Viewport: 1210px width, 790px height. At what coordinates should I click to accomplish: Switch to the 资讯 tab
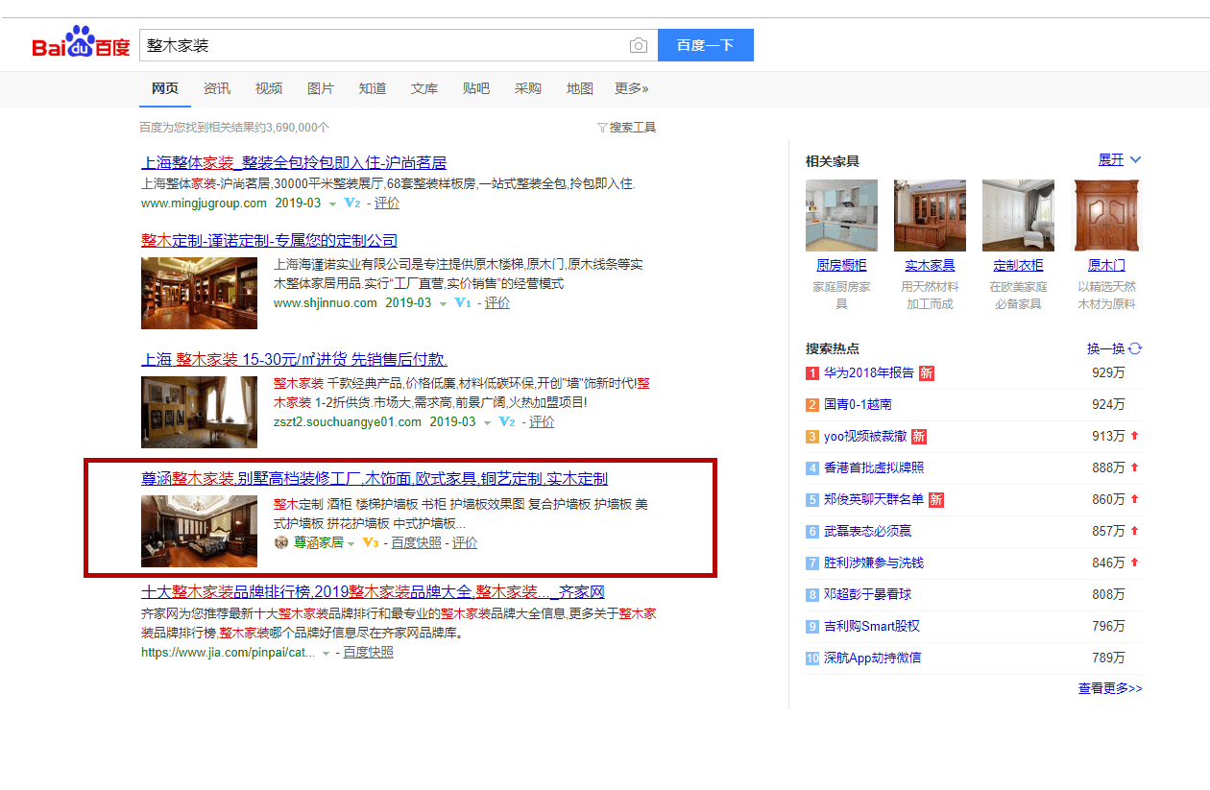pos(217,88)
